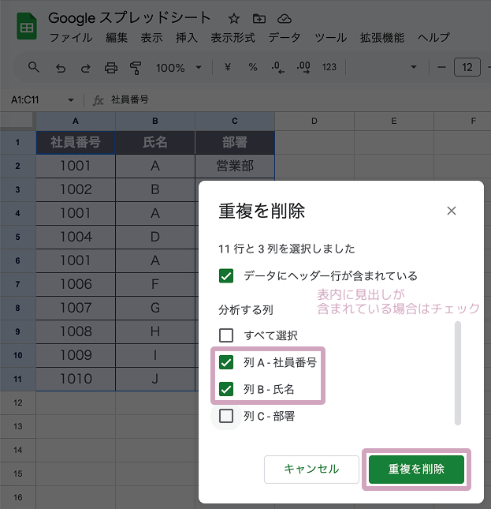Screen dimensions: 491x509
Task: Select column B header
Action: tap(155, 121)
